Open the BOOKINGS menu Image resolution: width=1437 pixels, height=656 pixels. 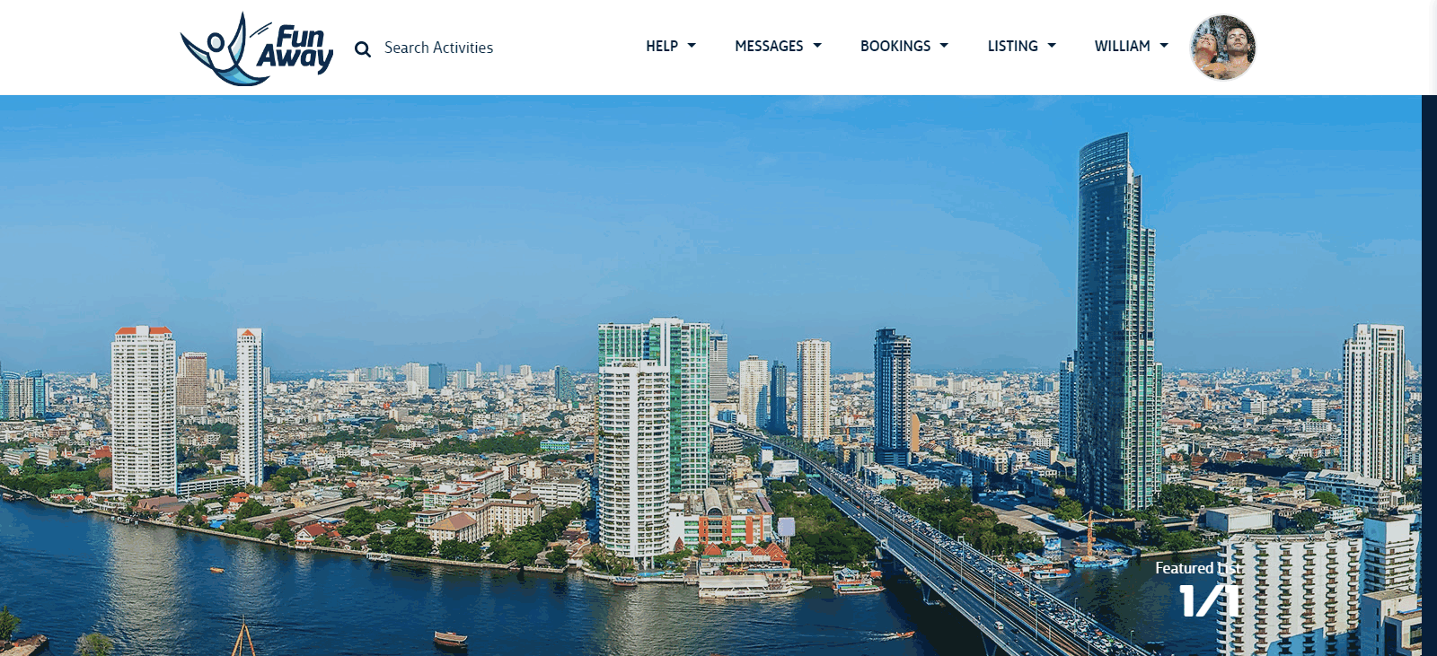(x=895, y=46)
